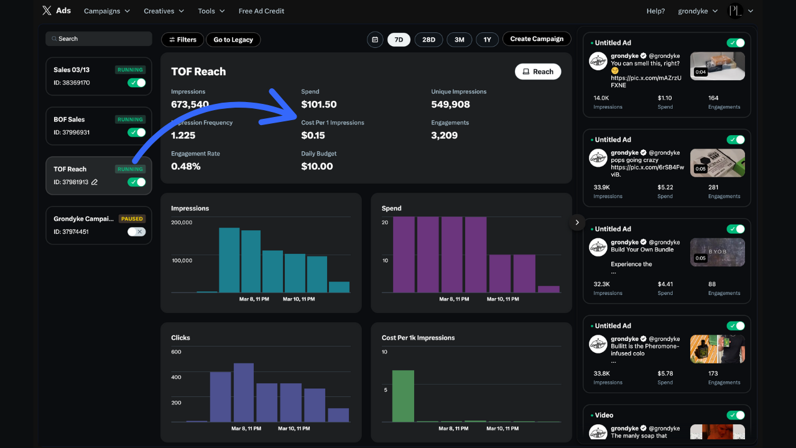Click the X Ads logo
796x448 pixels.
tap(57, 11)
